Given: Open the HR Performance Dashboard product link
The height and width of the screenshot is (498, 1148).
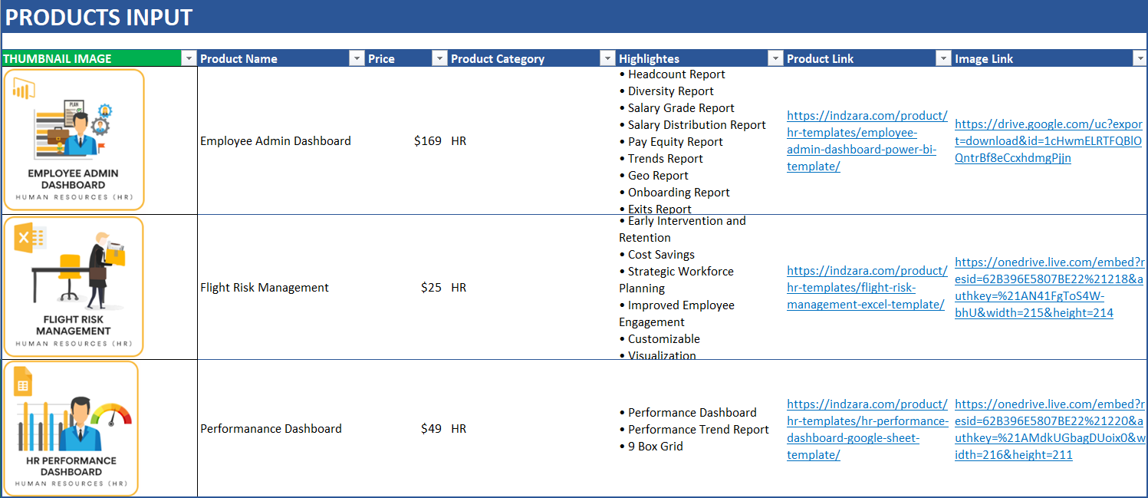Looking at the screenshot, I should tap(867, 428).
